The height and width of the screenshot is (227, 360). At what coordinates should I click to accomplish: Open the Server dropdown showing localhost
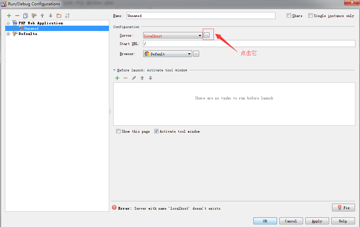173,35
